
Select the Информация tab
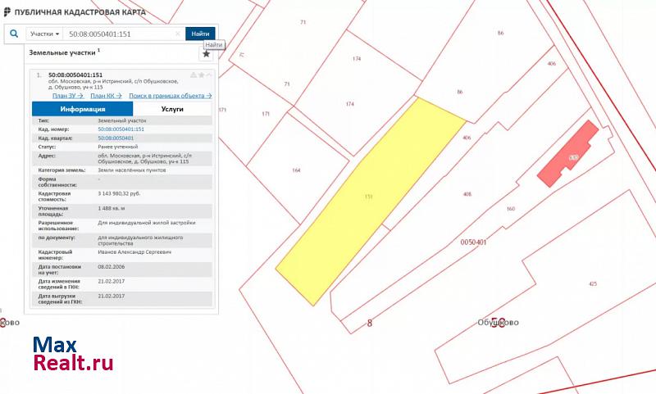coord(82,108)
